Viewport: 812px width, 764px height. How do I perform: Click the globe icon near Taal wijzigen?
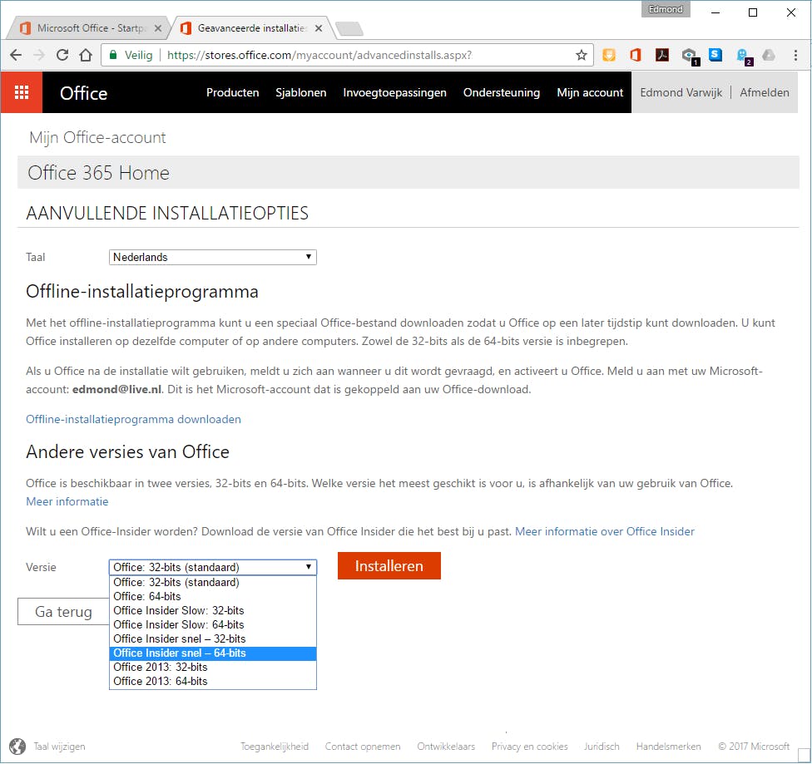[x=17, y=747]
